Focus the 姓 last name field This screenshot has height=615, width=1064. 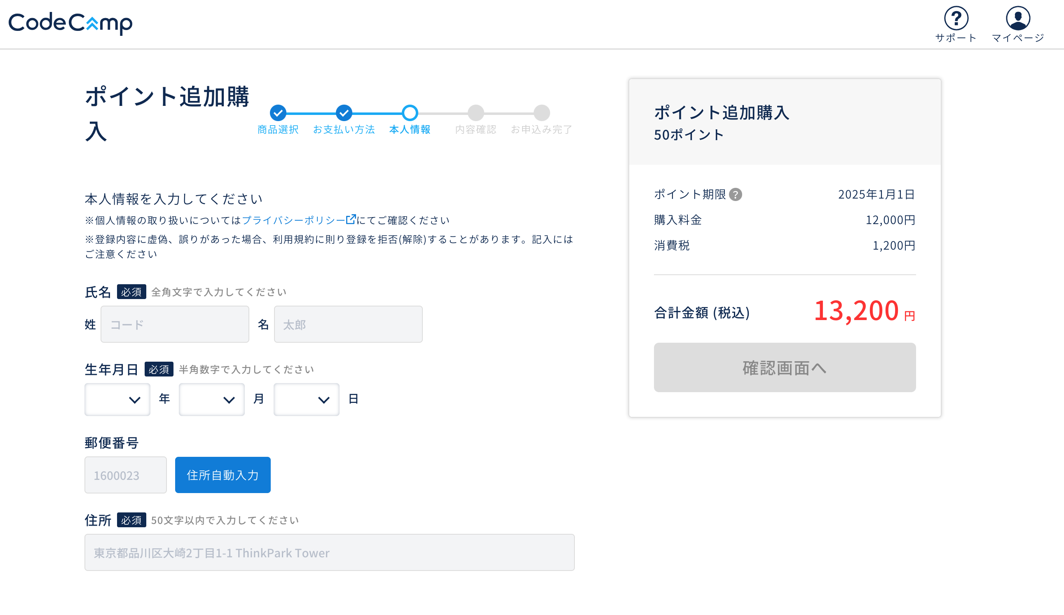[x=175, y=324]
